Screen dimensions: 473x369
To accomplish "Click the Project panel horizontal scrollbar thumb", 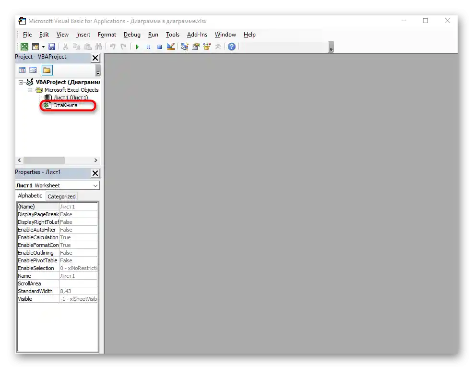I will pos(44,160).
